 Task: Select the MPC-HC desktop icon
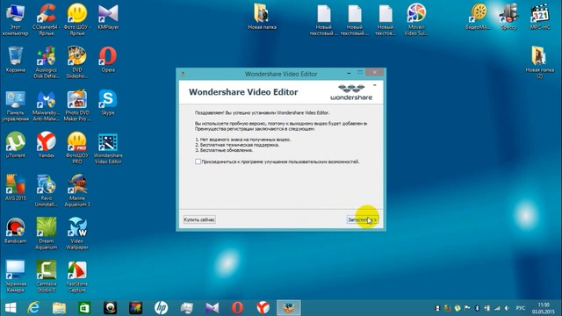pyautogui.click(x=540, y=17)
